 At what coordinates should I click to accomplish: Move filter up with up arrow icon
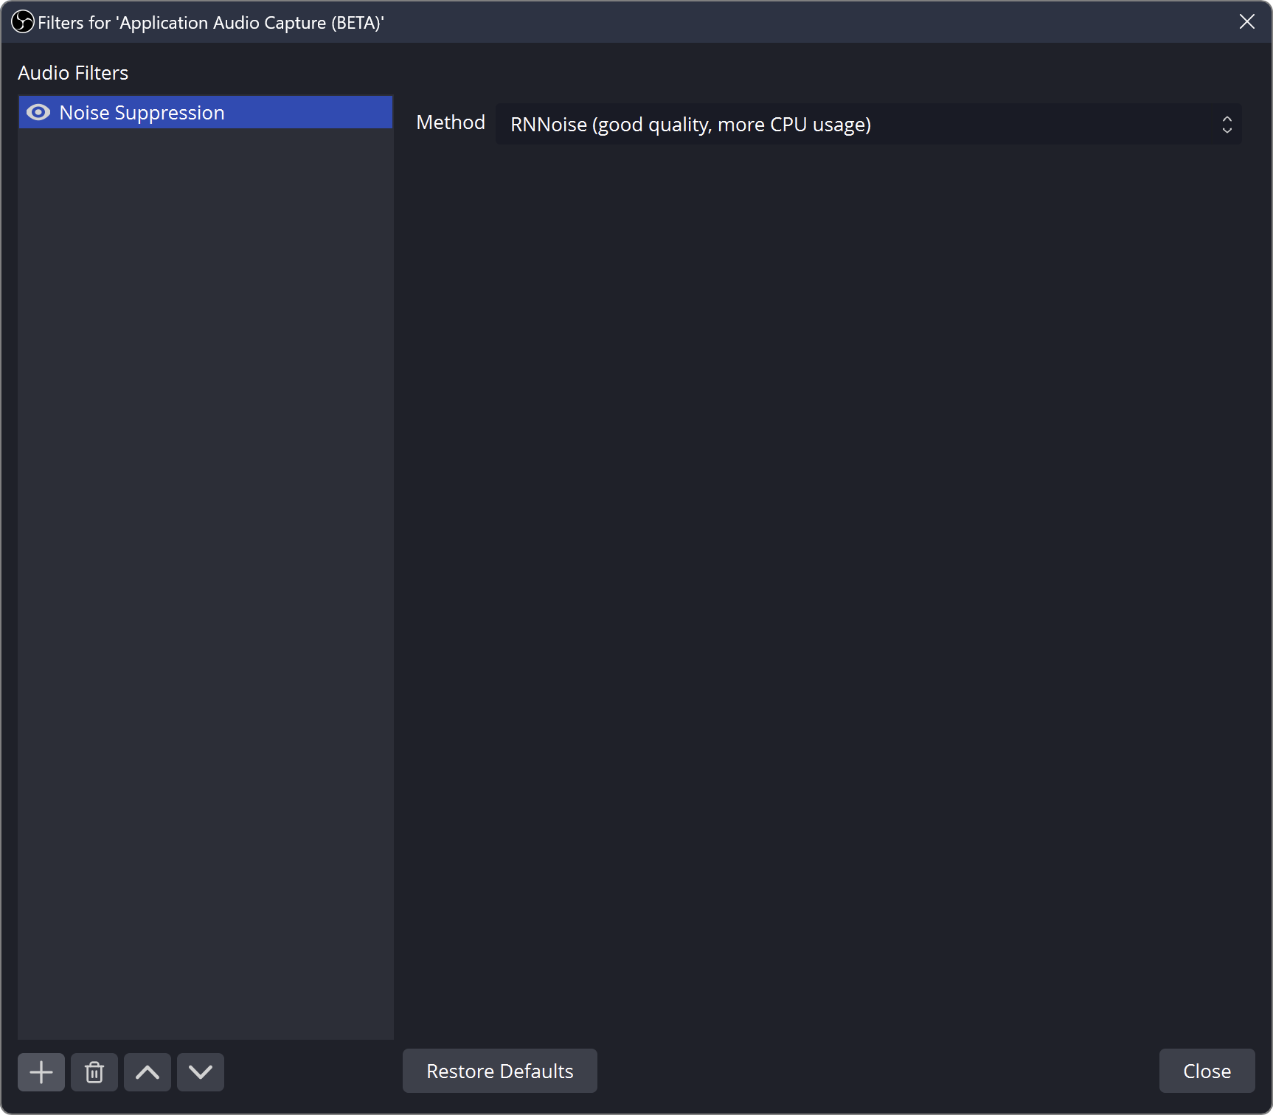tap(148, 1071)
